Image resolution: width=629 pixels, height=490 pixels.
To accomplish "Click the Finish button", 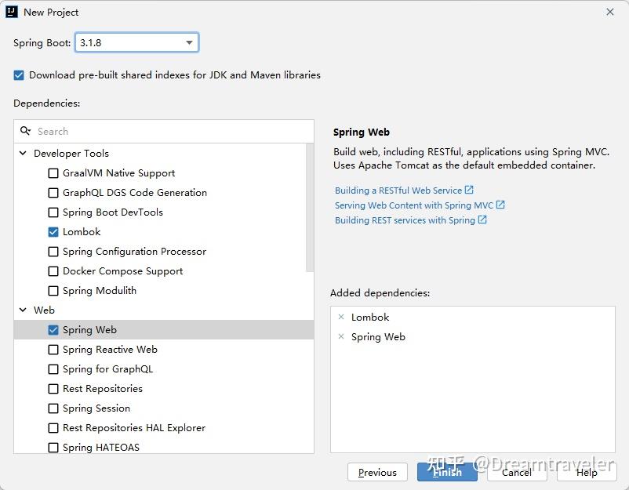I will click(447, 472).
